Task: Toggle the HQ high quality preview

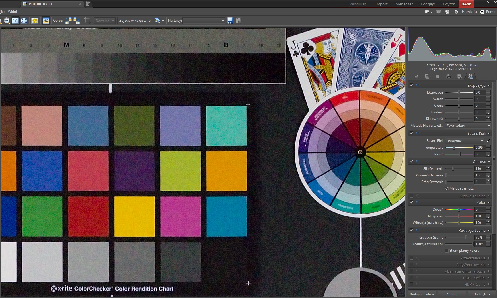Action: coord(46,21)
